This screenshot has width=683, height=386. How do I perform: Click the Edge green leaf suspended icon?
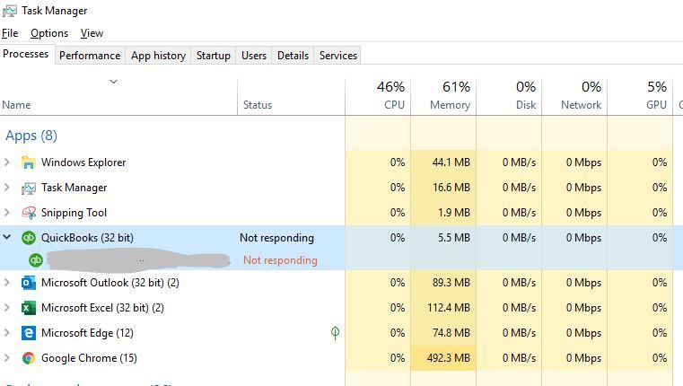click(x=335, y=333)
